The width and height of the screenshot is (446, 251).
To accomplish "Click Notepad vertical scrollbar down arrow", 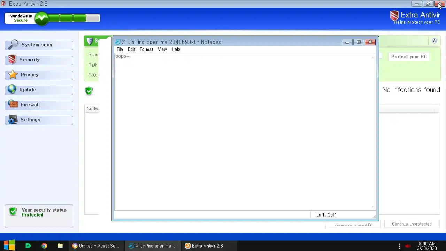I will [x=373, y=207].
